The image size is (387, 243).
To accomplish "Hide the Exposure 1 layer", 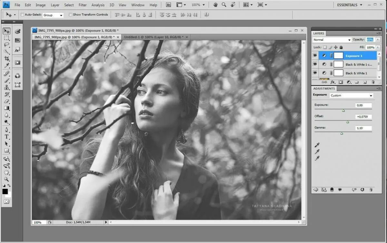I will pos(315,56).
